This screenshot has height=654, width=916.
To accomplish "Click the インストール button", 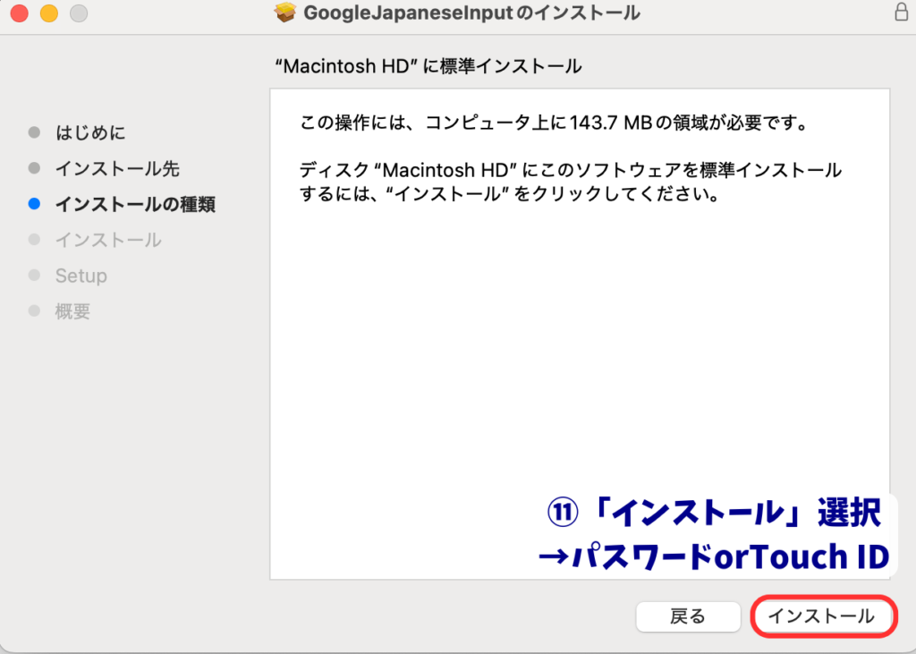I will (823, 616).
